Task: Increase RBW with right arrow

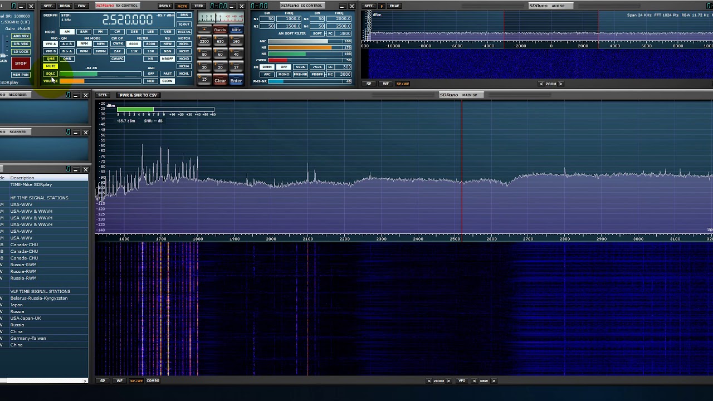Action: (494, 381)
